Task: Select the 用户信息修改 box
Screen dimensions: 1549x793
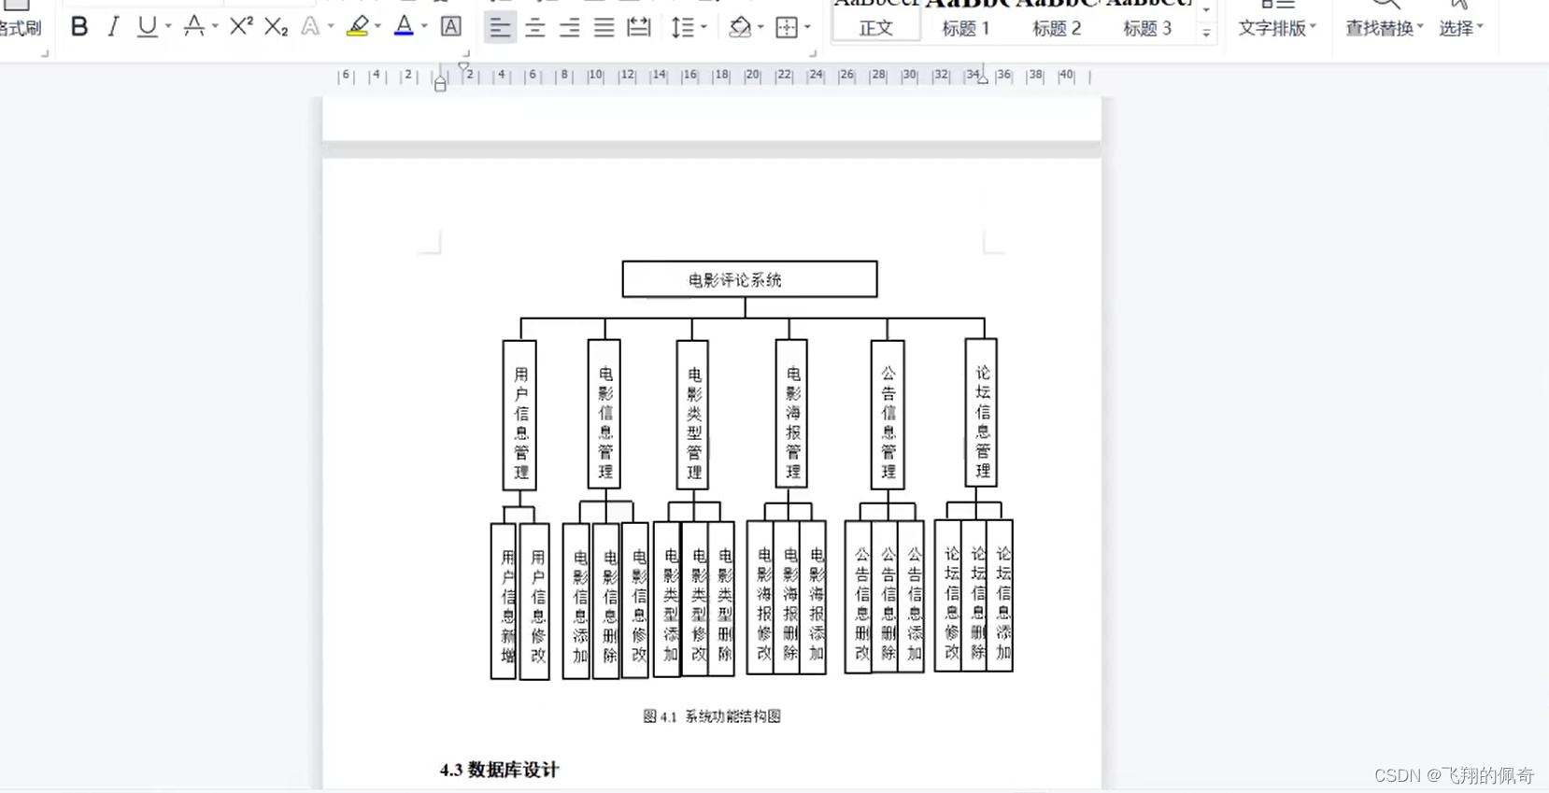Action: point(534,602)
